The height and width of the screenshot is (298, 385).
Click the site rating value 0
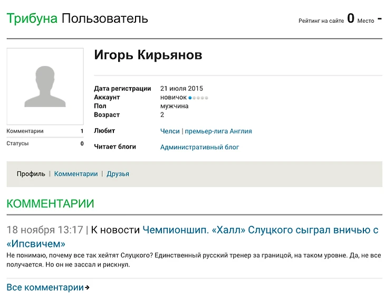[351, 20]
